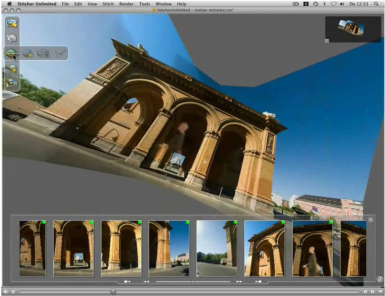Image resolution: width=385 pixels, height=296 pixels.
Task: Click the video playback scrubber handle
Action: pos(113,291)
